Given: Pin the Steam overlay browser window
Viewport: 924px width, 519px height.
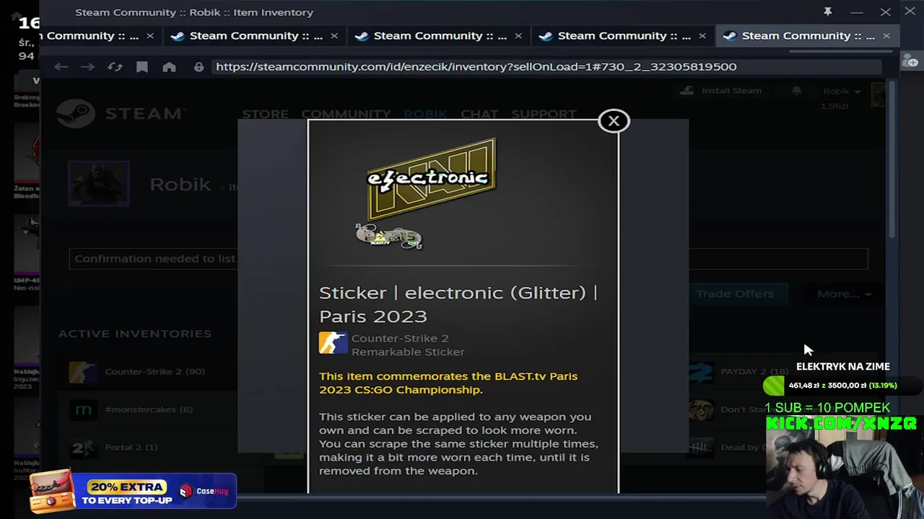Looking at the screenshot, I should click(x=828, y=12).
